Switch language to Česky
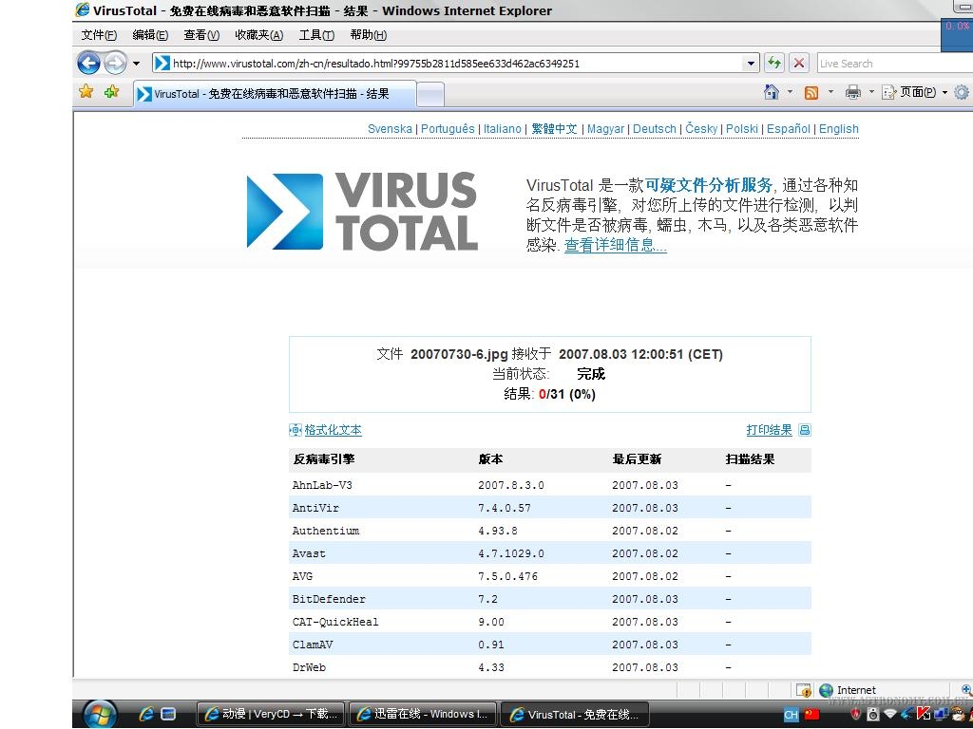 click(x=702, y=128)
